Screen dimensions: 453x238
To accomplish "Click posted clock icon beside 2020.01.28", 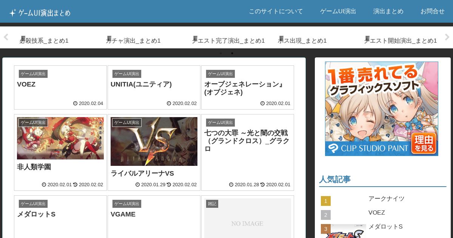I will 231,184.
